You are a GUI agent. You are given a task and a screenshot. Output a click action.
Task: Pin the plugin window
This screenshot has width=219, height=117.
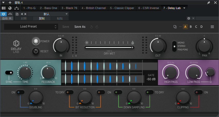(x=208, y=3)
